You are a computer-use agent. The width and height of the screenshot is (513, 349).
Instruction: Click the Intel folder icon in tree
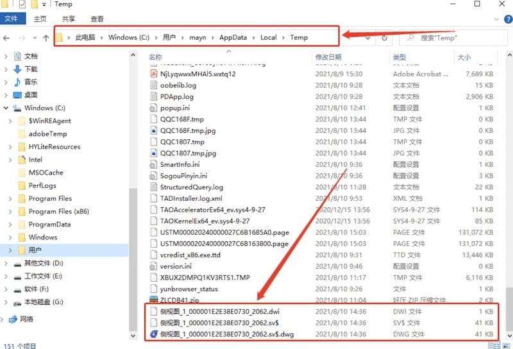point(22,160)
